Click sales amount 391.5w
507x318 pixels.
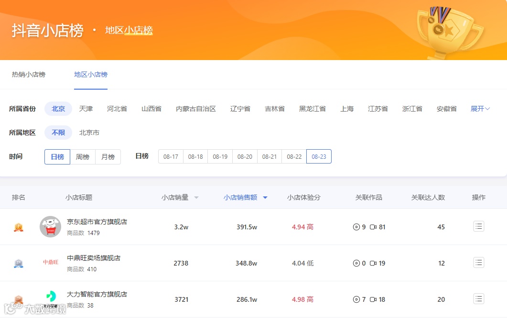click(247, 227)
